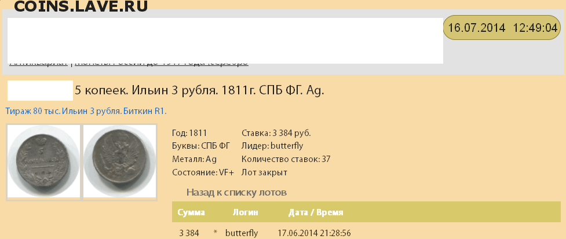This screenshot has height=239, width=566.
Task: Click the COINS.LAVE.RU site logo
Action: (x=81, y=6)
